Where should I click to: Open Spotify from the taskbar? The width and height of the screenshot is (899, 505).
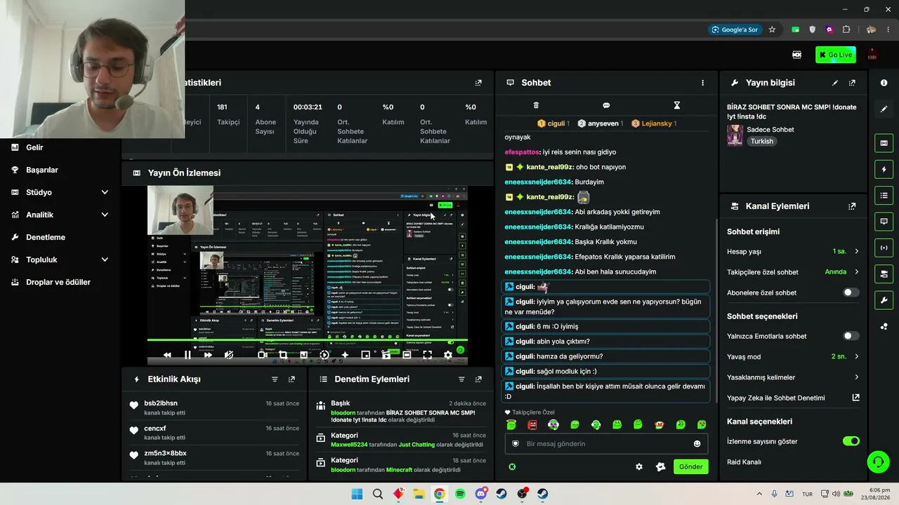pos(460,494)
